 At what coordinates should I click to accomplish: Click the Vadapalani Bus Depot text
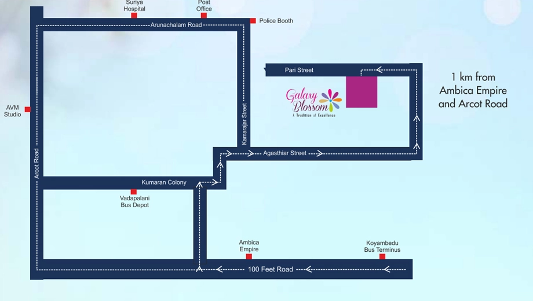point(134,201)
